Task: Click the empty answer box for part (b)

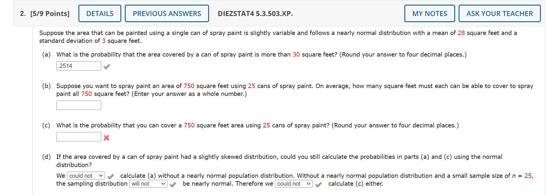Action: click(x=78, y=105)
